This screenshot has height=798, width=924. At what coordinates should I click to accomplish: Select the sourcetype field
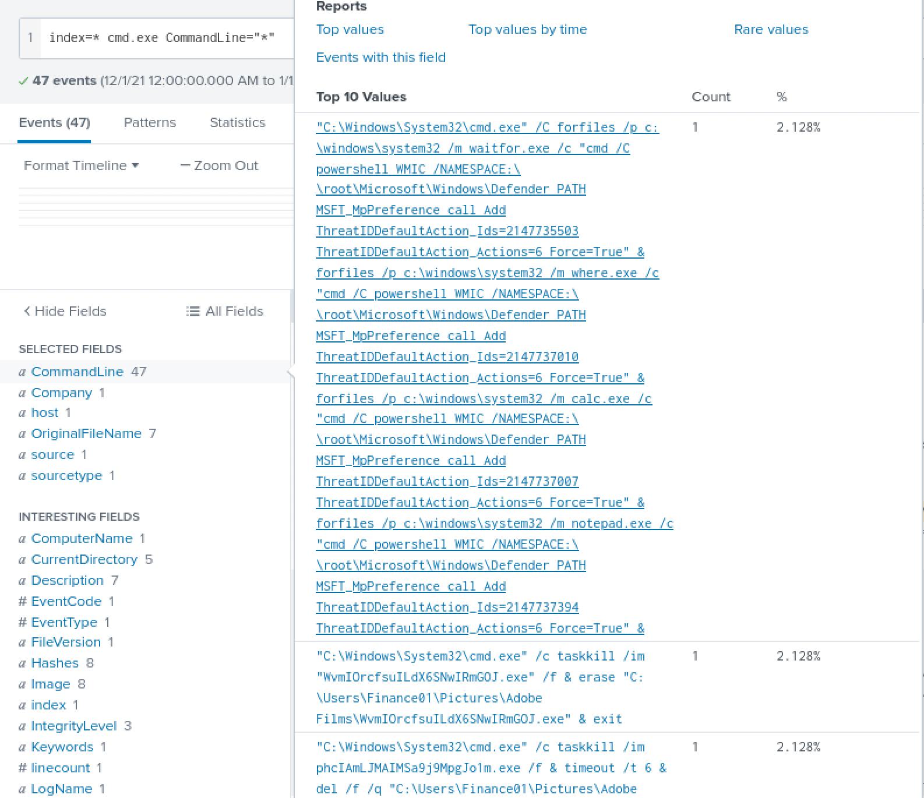click(66, 475)
